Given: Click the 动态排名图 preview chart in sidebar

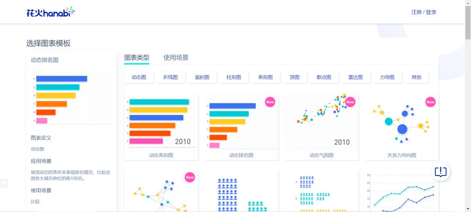Looking at the screenshot, I should tap(71, 98).
